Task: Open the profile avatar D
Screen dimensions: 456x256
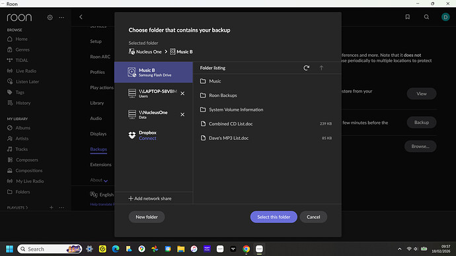Action: click(x=445, y=17)
